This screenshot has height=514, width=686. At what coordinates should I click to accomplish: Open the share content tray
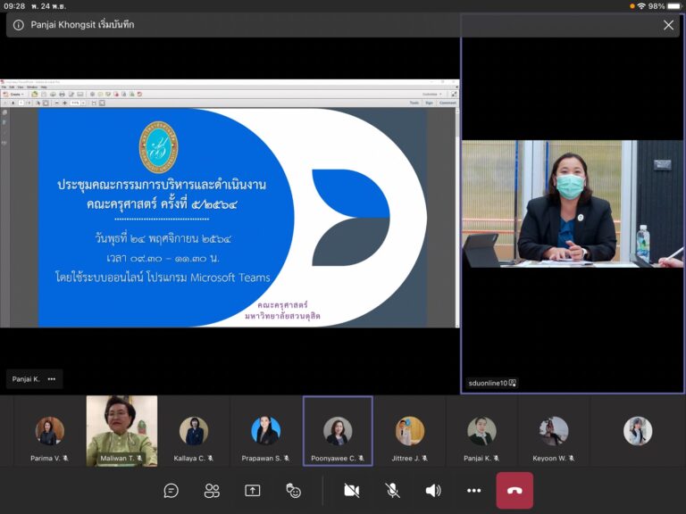click(253, 490)
